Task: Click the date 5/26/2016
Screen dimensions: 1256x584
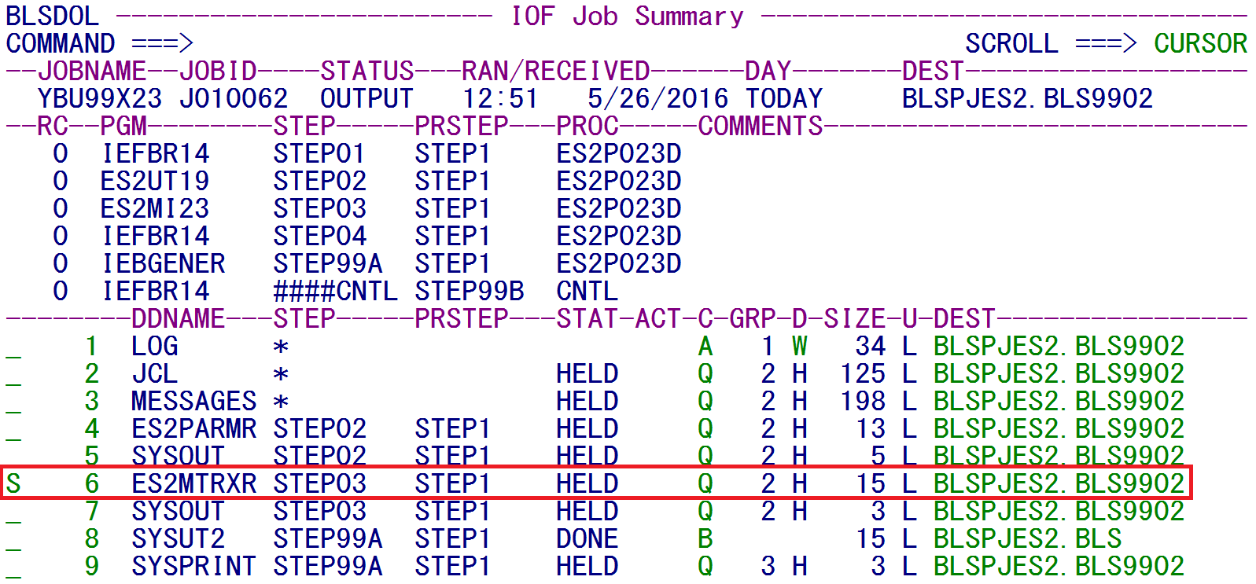Action: (x=657, y=99)
